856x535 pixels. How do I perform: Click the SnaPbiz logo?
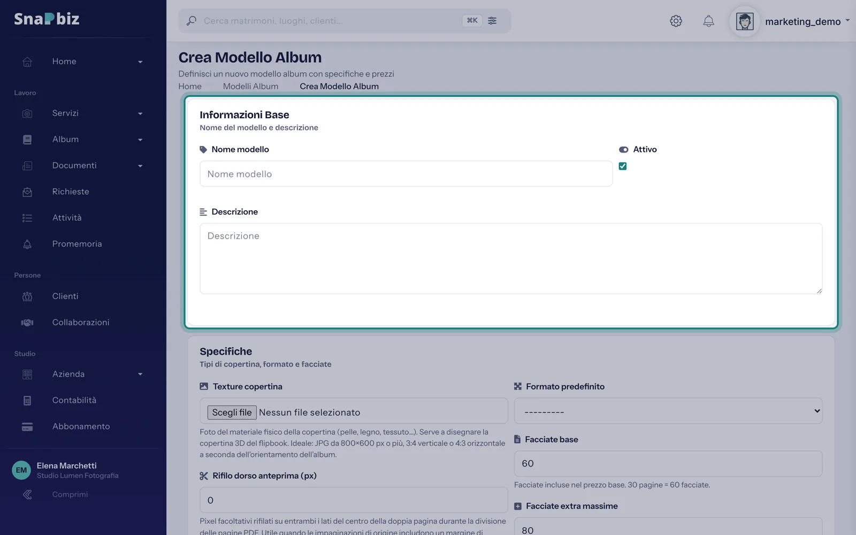point(47,19)
